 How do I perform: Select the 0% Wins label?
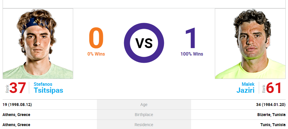(x=96, y=54)
